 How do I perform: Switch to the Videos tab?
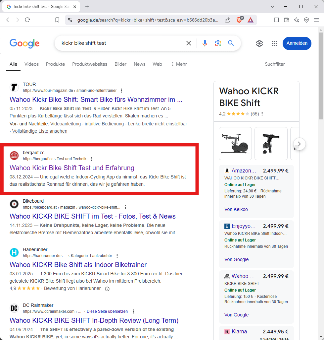[31, 64]
